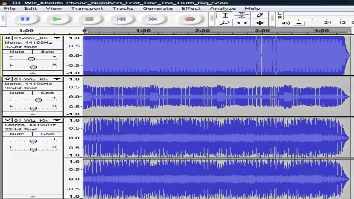The height and width of the screenshot is (199, 354).
Task: Collapse the second track with its triangle
Action: (x=33, y=114)
